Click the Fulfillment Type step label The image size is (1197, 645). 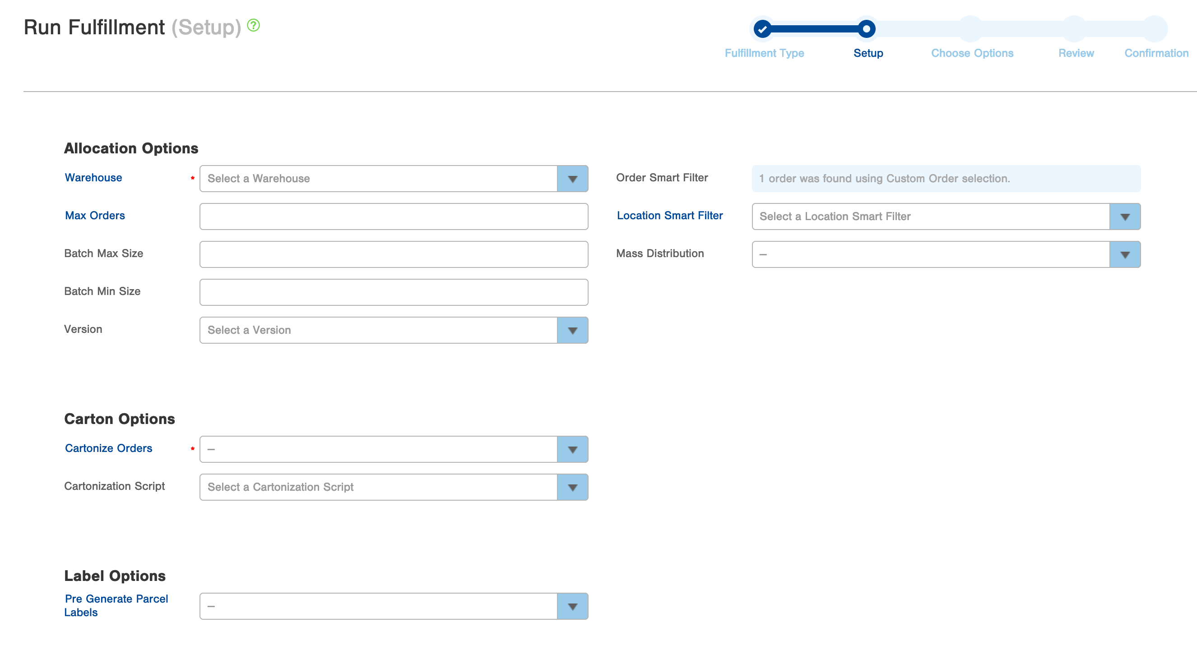click(x=764, y=53)
